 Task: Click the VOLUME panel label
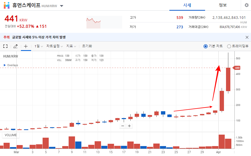point(10,135)
